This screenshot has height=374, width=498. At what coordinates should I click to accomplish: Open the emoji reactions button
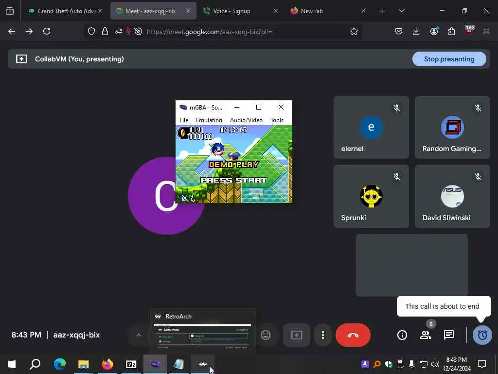(266, 335)
